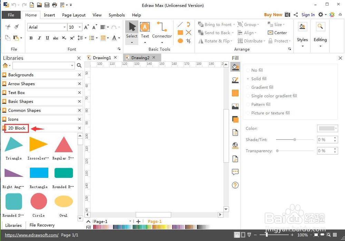Expand the Rotate & Flip dropdown
The image size is (345, 241).
tap(231, 41)
